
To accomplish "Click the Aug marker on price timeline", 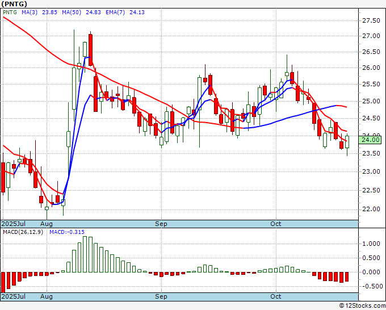I will pos(47,224).
